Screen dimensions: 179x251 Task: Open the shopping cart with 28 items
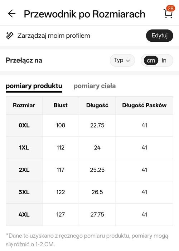pos(168,14)
